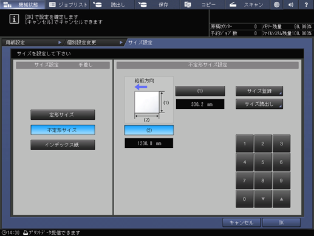314x236 pixels.
Task: Go back to 個別設定変更 breadcrumb
Action: pos(94,43)
